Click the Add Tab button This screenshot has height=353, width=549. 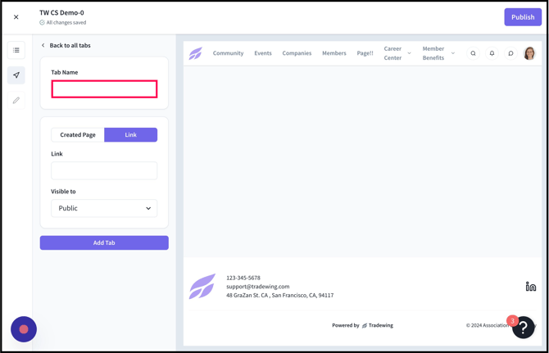104,242
